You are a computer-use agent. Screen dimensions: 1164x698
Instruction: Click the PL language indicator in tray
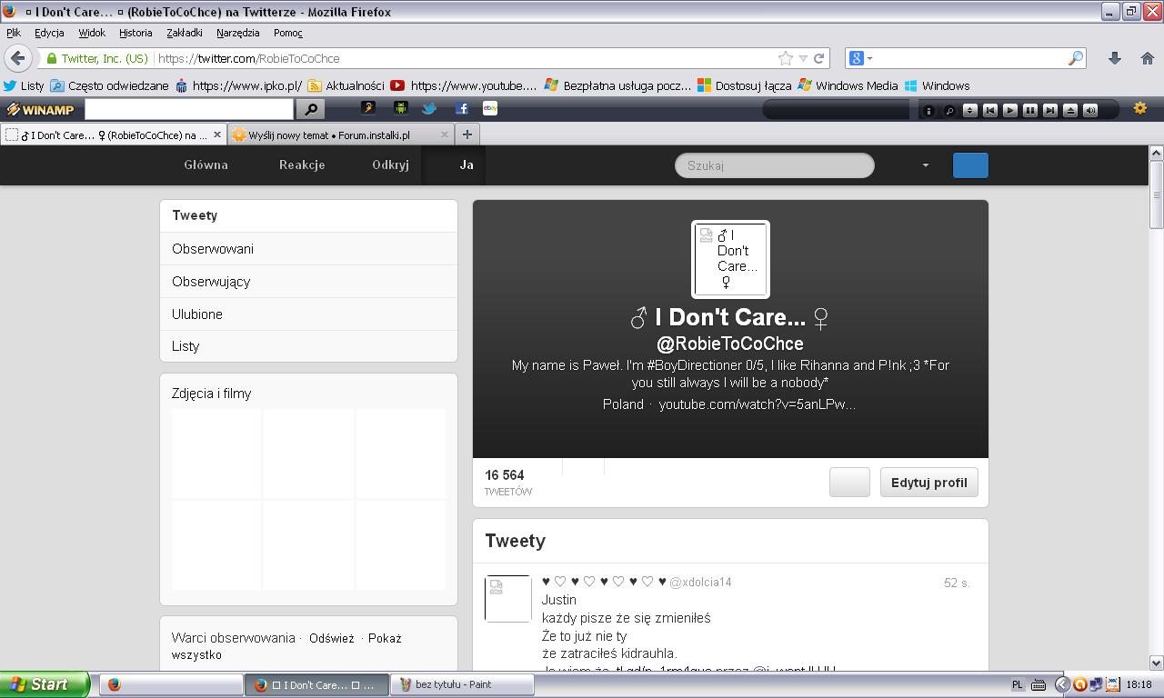click(x=1018, y=684)
